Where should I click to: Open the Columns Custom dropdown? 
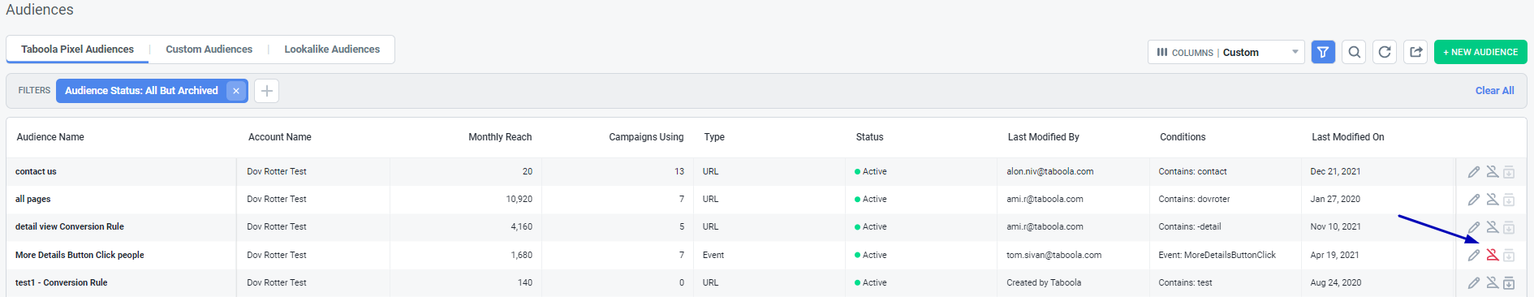pos(1226,52)
